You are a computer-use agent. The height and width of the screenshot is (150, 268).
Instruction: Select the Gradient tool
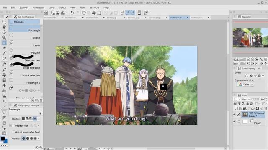coord(4,80)
